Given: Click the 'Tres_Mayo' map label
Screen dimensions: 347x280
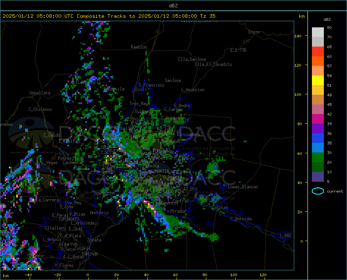Looking at the screenshot, I should 140,104.
